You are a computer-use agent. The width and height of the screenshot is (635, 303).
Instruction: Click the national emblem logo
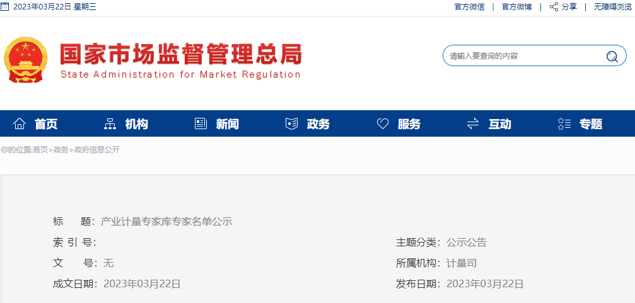coord(25,60)
